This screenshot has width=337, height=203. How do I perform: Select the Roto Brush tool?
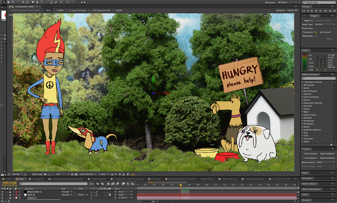[x=62, y=2]
